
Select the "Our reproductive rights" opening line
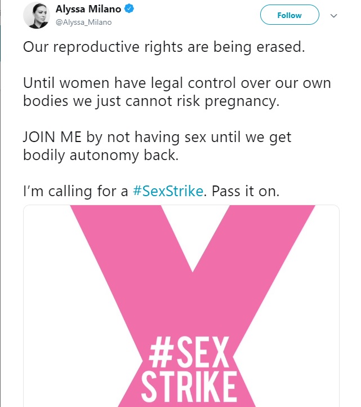[x=164, y=47]
